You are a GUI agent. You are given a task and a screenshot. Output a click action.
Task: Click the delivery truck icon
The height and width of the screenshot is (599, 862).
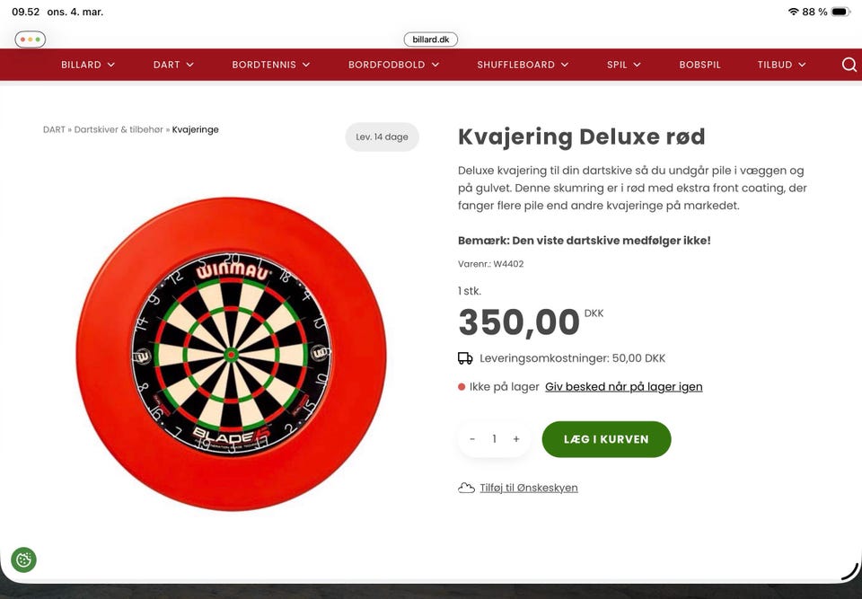tap(465, 358)
